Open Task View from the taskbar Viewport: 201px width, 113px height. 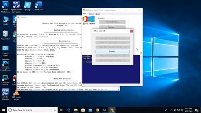click(61, 110)
